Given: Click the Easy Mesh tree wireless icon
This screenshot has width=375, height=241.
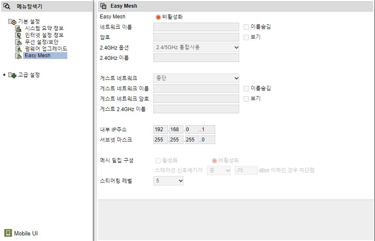Looking at the screenshot, I should pyautogui.click(x=18, y=56).
